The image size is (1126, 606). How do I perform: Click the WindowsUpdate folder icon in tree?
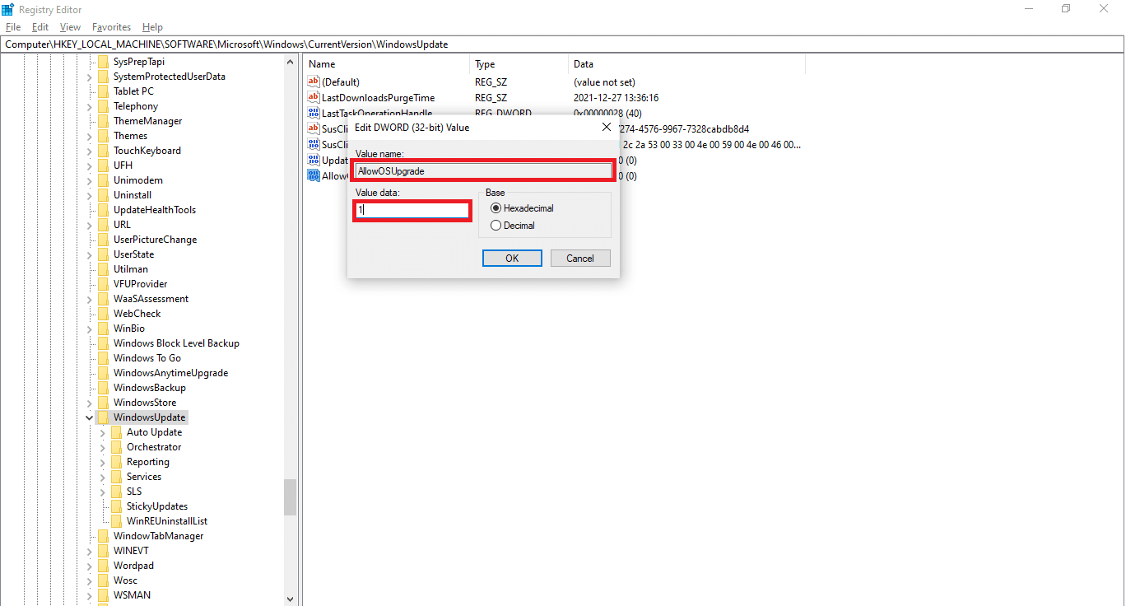point(103,417)
